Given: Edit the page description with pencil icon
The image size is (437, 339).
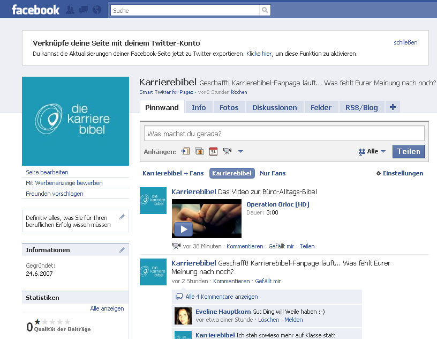Looking at the screenshot, I should click(x=122, y=217).
